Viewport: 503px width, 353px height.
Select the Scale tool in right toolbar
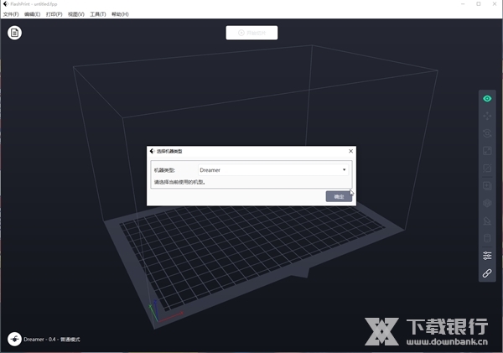point(487,151)
